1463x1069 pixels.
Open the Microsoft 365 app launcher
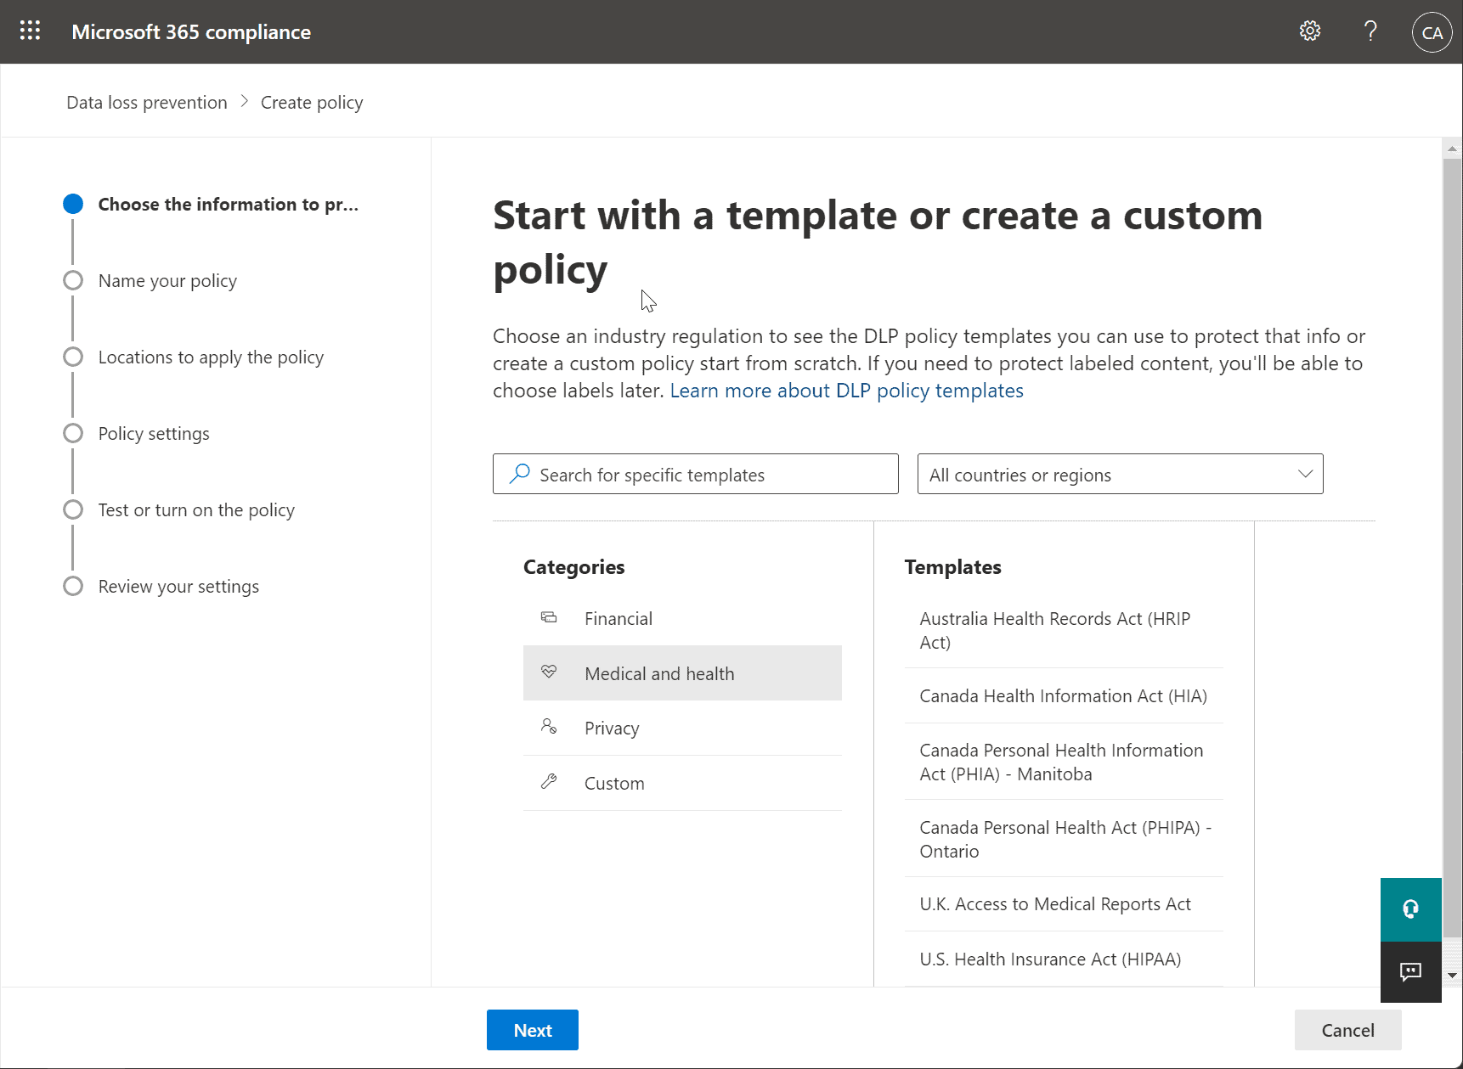click(30, 31)
